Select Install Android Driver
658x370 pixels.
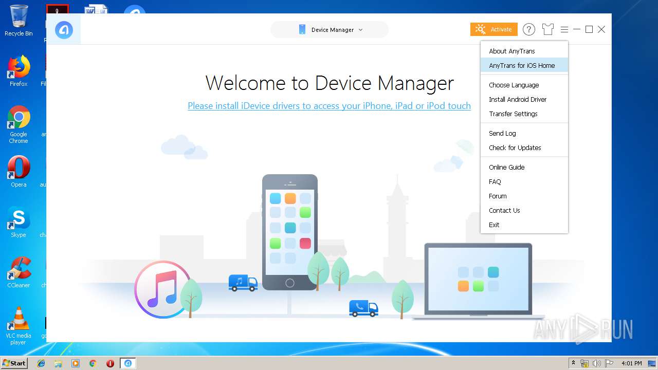(524, 99)
